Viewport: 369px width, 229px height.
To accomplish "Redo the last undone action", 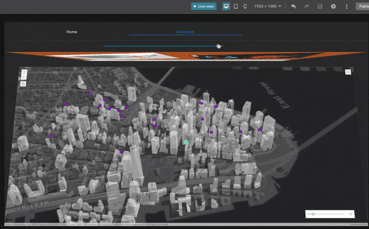I will 307,6.
